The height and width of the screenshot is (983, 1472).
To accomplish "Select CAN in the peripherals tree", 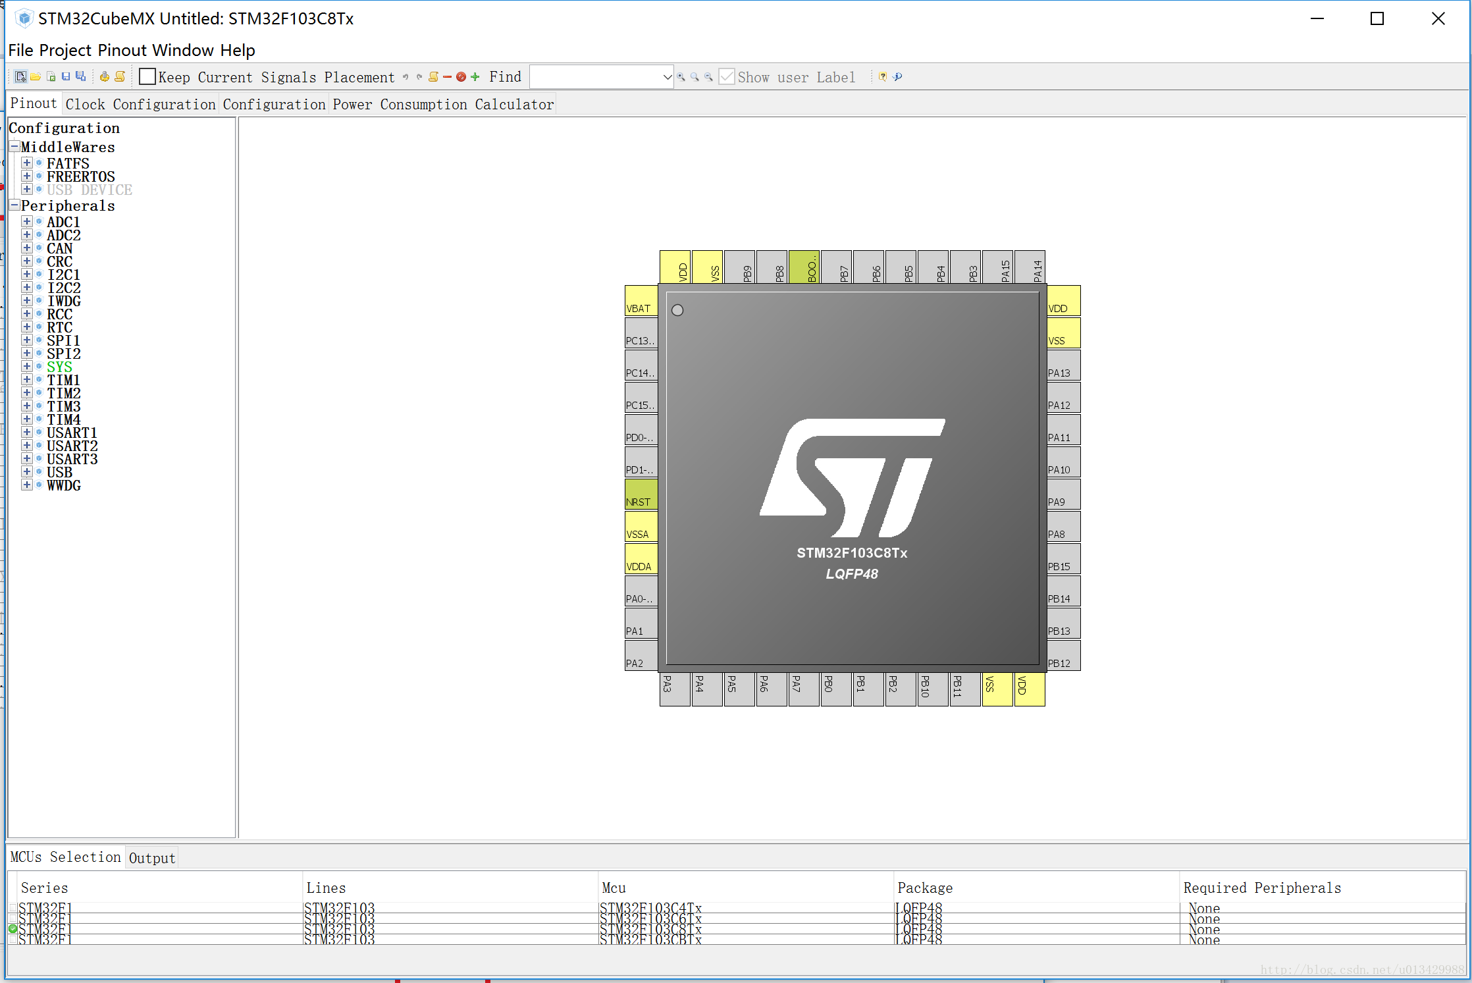I will click(x=60, y=248).
